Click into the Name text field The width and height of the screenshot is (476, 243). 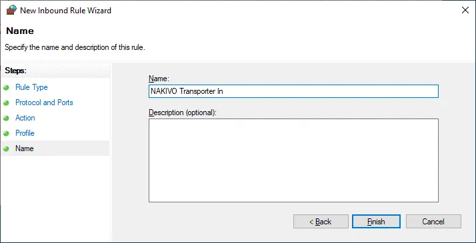[293, 91]
